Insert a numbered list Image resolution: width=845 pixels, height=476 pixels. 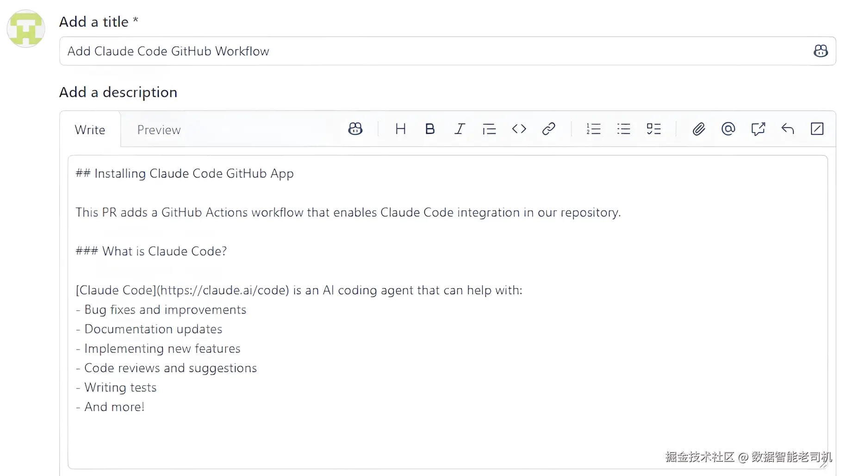(x=594, y=129)
